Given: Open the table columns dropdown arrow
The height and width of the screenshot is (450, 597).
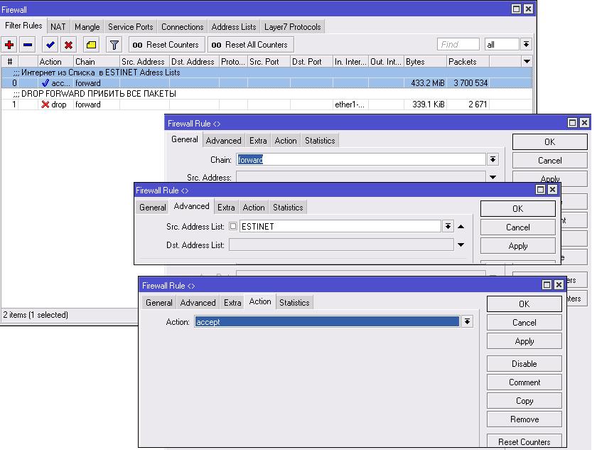Looking at the screenshot, I should 527,61.
